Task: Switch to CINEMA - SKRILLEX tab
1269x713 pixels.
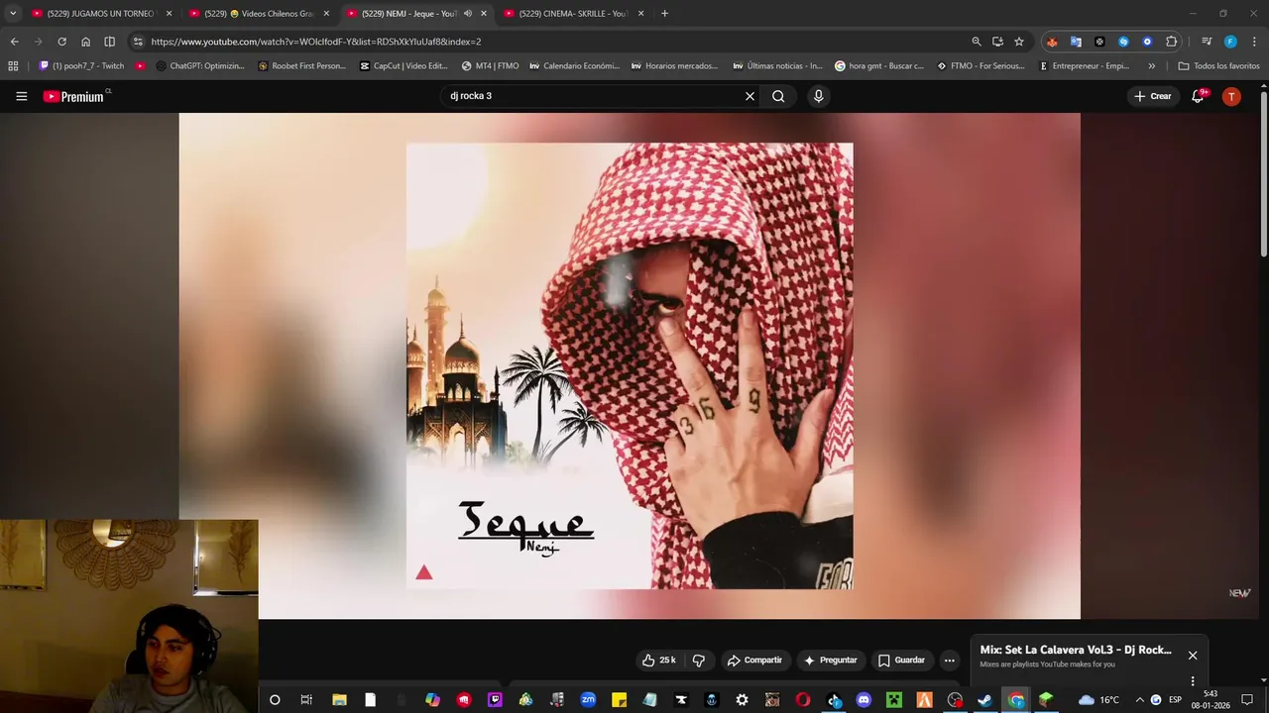Action: coord(575,14)
